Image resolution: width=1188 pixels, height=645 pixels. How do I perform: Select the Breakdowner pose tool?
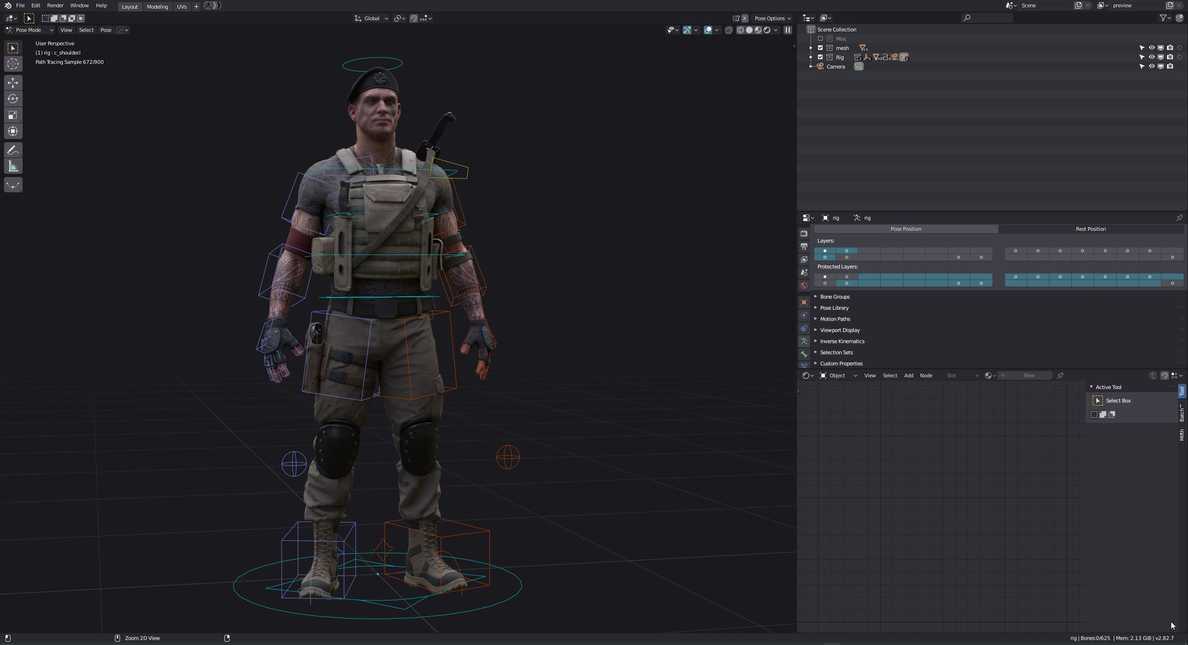pos(13,185)
